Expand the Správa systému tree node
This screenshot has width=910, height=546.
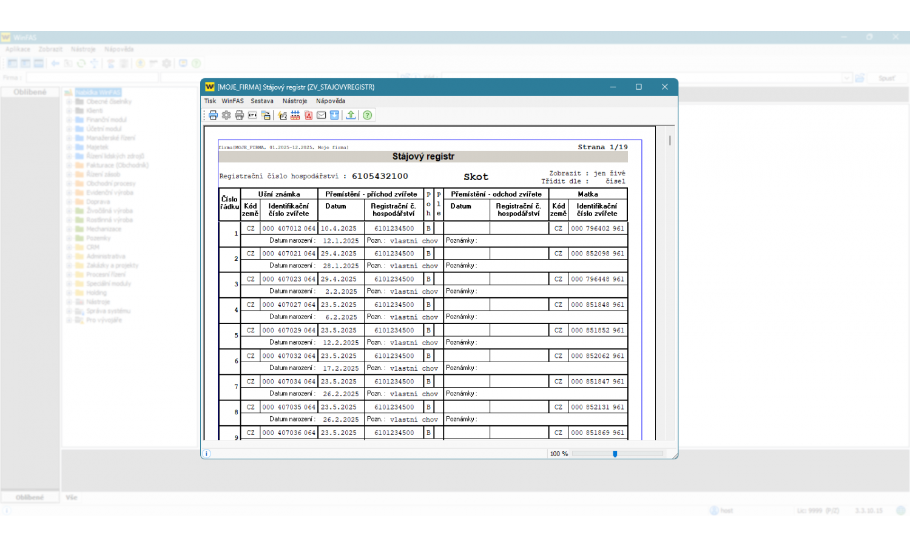[69, 311]
